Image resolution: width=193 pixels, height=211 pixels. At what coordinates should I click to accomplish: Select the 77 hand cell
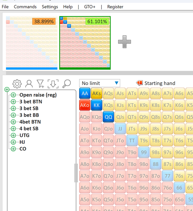(x=167, y=176)
